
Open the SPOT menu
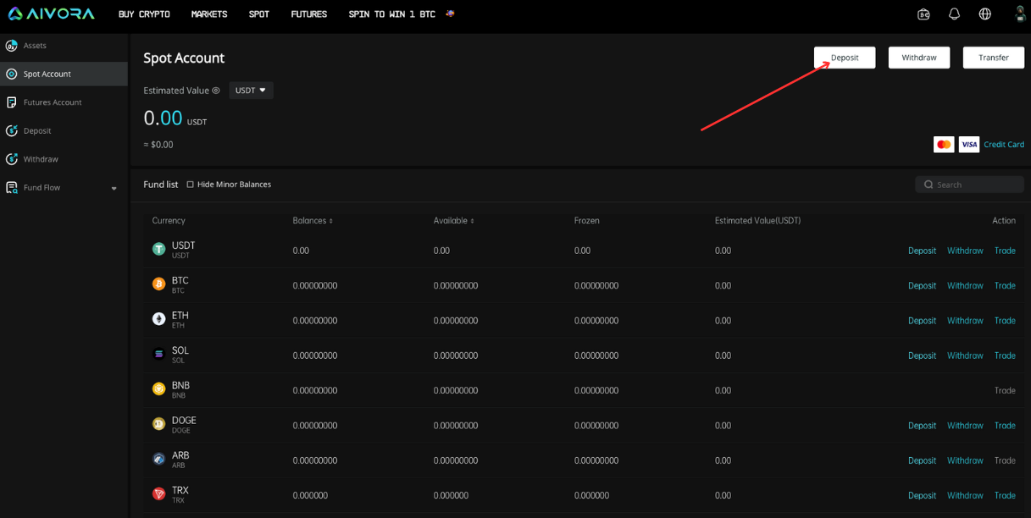(259, 14)
